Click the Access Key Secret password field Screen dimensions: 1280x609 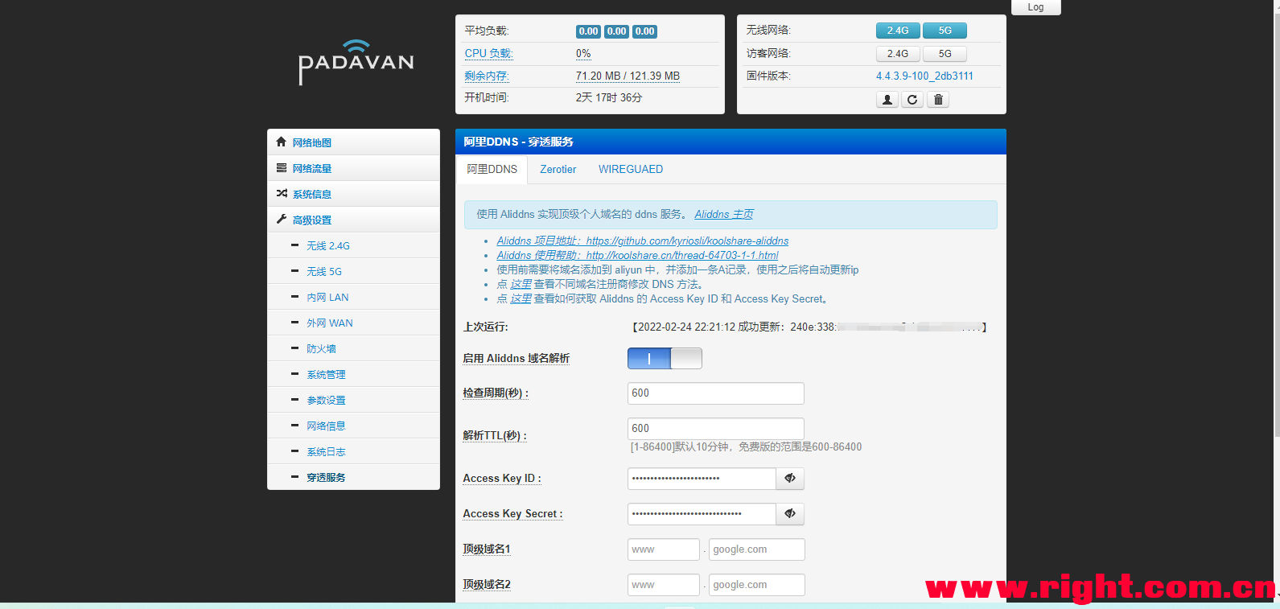click(702, 514)
